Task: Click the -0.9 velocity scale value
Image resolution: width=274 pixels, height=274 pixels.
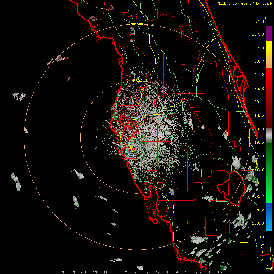Action: [259, 129]
